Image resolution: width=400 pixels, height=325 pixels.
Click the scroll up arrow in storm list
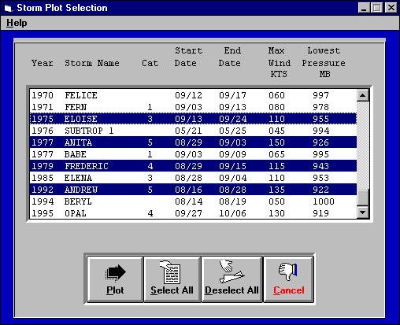tap(363, 95)
